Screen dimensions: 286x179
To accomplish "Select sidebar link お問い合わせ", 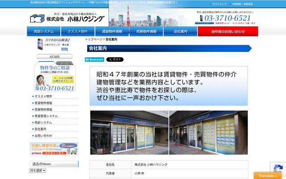I will click(x=43, y=136).
